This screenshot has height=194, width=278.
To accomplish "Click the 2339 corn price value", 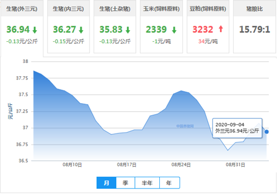I will (x=156, y=30).
